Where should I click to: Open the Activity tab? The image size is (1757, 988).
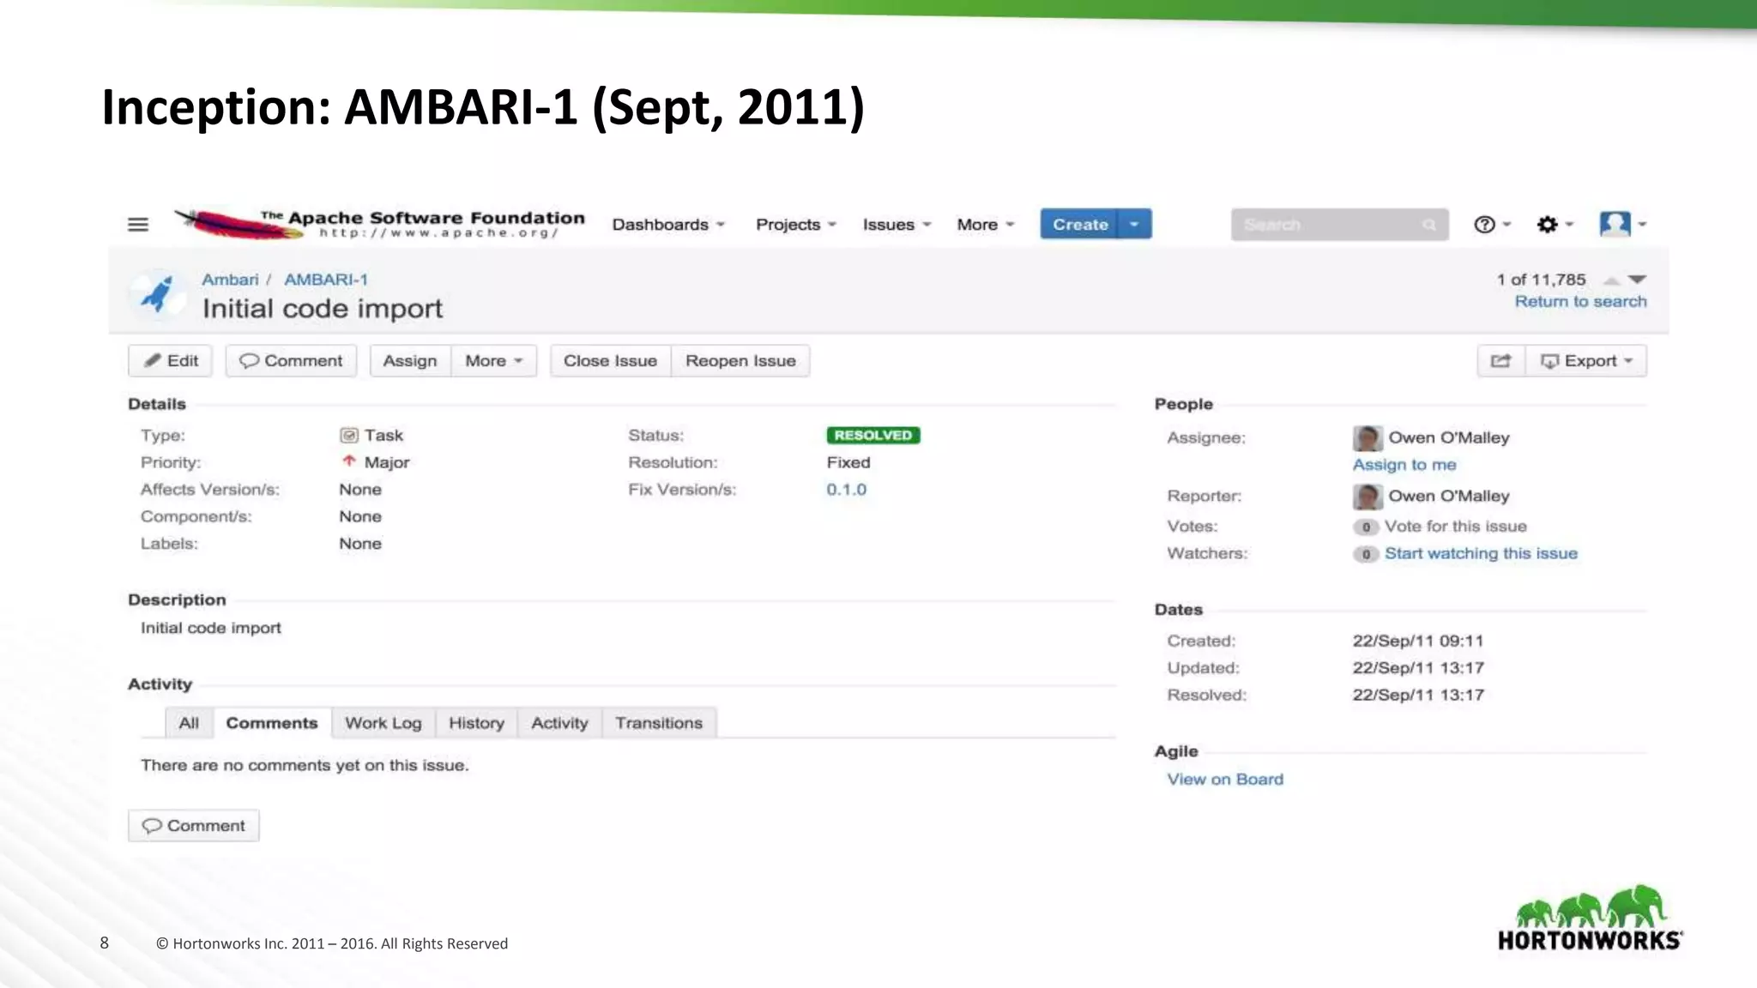(559, 723)
